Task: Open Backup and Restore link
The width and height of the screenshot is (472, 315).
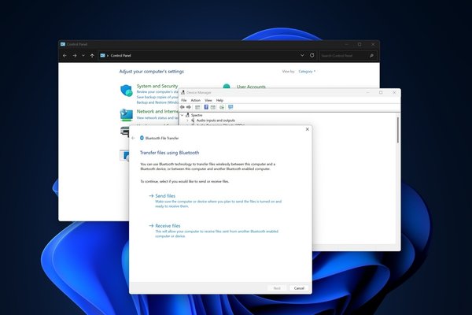Action: pos(157,102)
